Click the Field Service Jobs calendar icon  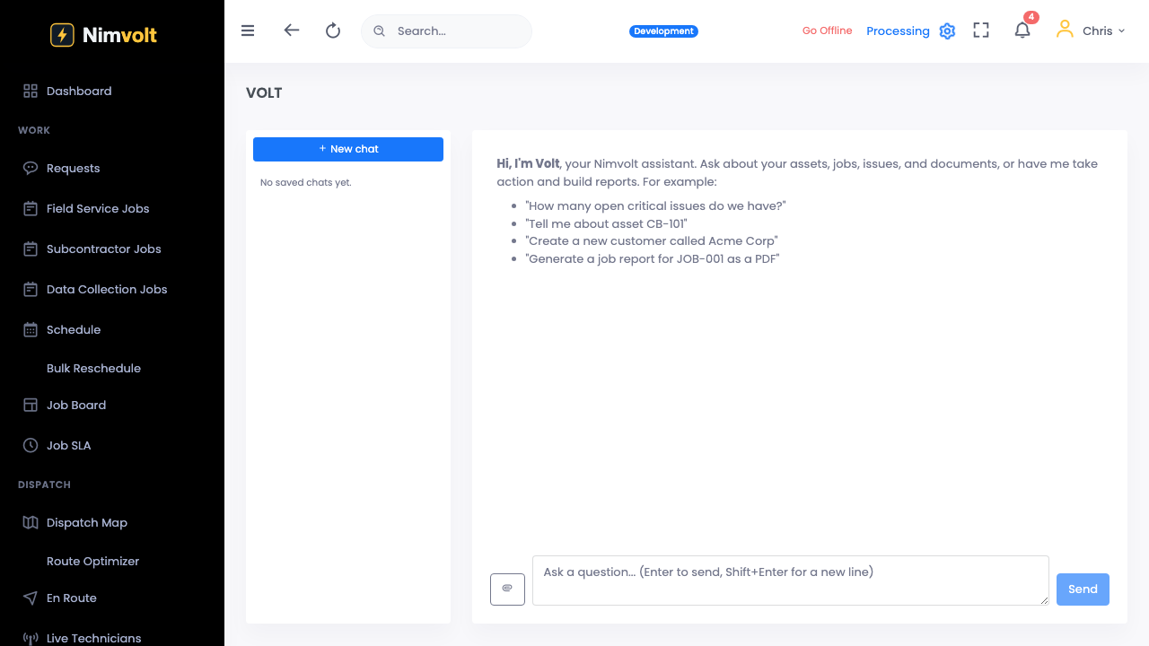click(x=31, y=208)
